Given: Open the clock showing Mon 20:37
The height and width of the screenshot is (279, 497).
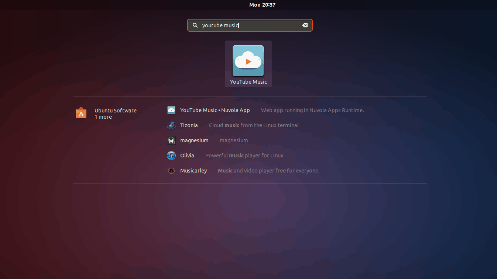Looking at the screenshot, I should [262, 4].
